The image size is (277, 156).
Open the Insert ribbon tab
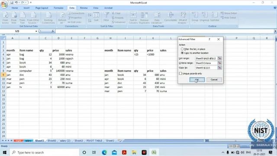26,8
